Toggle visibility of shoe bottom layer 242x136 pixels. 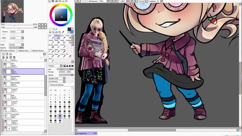pyautogui.click(x=5, y=76)
